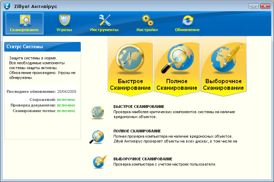Open the Инструменты wrench and screwdriver icon
The image size is (274, 182).
pos(105,20)
